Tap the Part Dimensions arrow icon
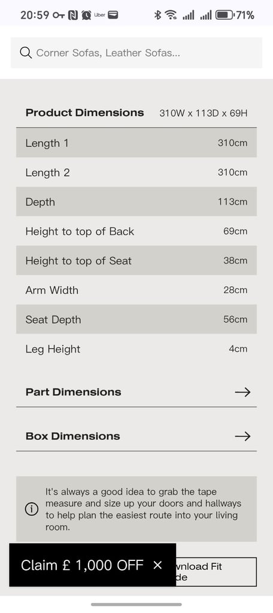273x613 pixels. point(242,392)
